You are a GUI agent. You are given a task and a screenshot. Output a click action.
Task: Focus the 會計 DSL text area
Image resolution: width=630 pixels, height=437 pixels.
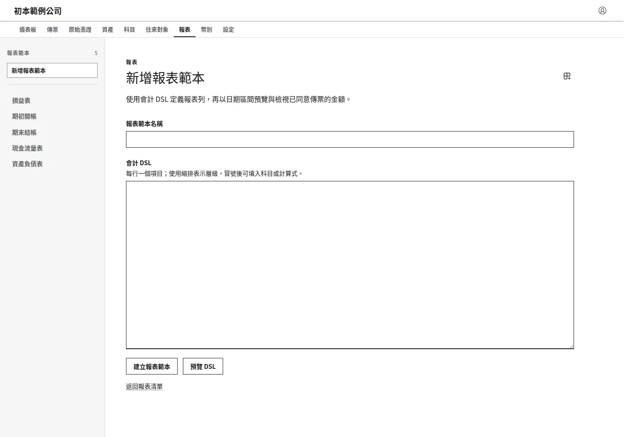(x=350, y=265)
